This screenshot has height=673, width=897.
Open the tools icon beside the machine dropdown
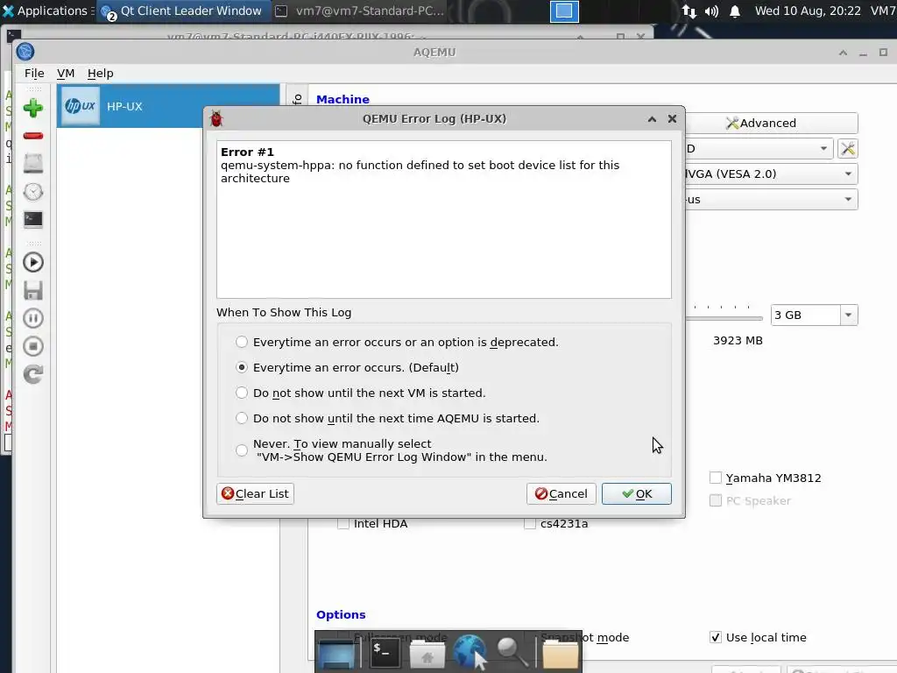[848, 149]
